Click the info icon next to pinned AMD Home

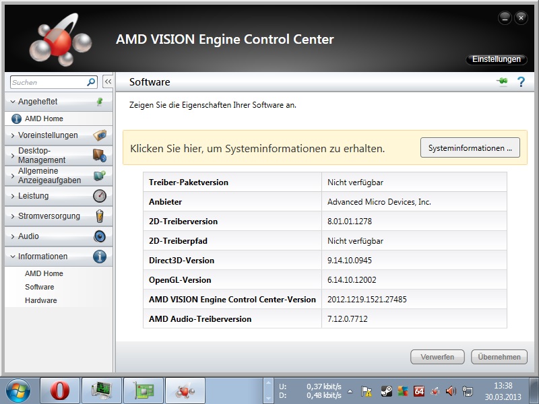pos(16,119)
